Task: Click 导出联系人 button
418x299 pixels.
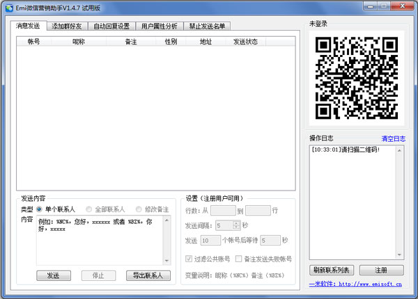Action: coord(148,275)
